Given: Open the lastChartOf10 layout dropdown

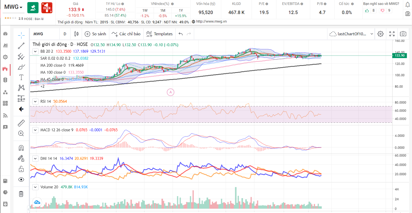Looking at the screenshot, I should tap(351, 34).
